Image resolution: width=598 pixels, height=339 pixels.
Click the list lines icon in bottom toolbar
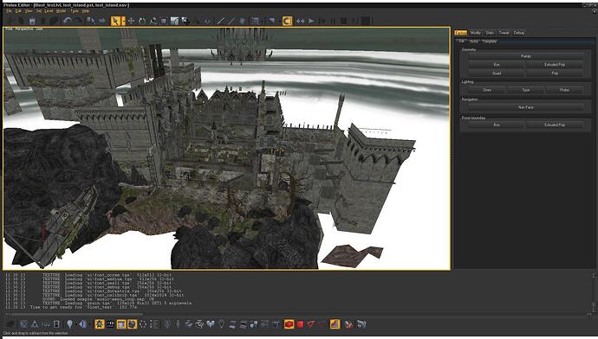click(x=154, y=324)
